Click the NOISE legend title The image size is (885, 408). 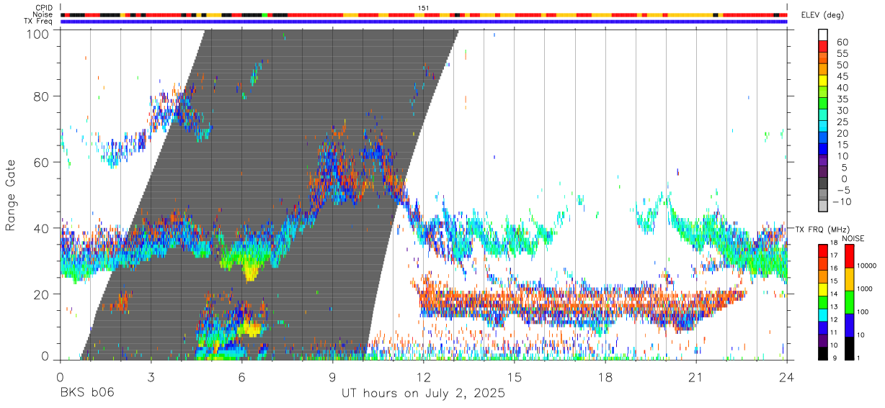(x=853, y=238)
